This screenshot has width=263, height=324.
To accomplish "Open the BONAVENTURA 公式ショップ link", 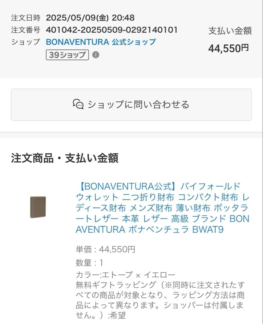I will coord(100,42).
